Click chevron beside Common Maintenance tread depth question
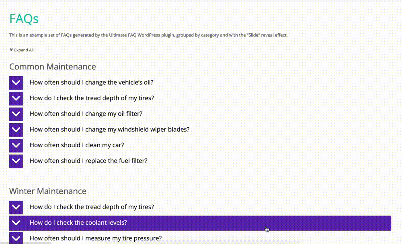This screenshot has width=402, height=244. [x=16, y=98]
